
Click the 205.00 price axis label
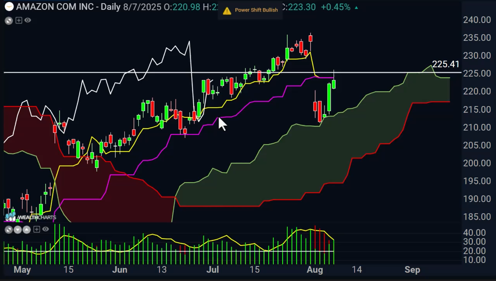click(x=477, y=145)
